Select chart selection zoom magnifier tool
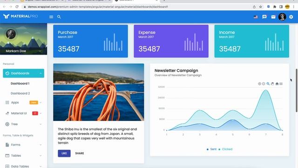Image resolution: width=298 pixels, height=168 pixels. coord(268,84)
